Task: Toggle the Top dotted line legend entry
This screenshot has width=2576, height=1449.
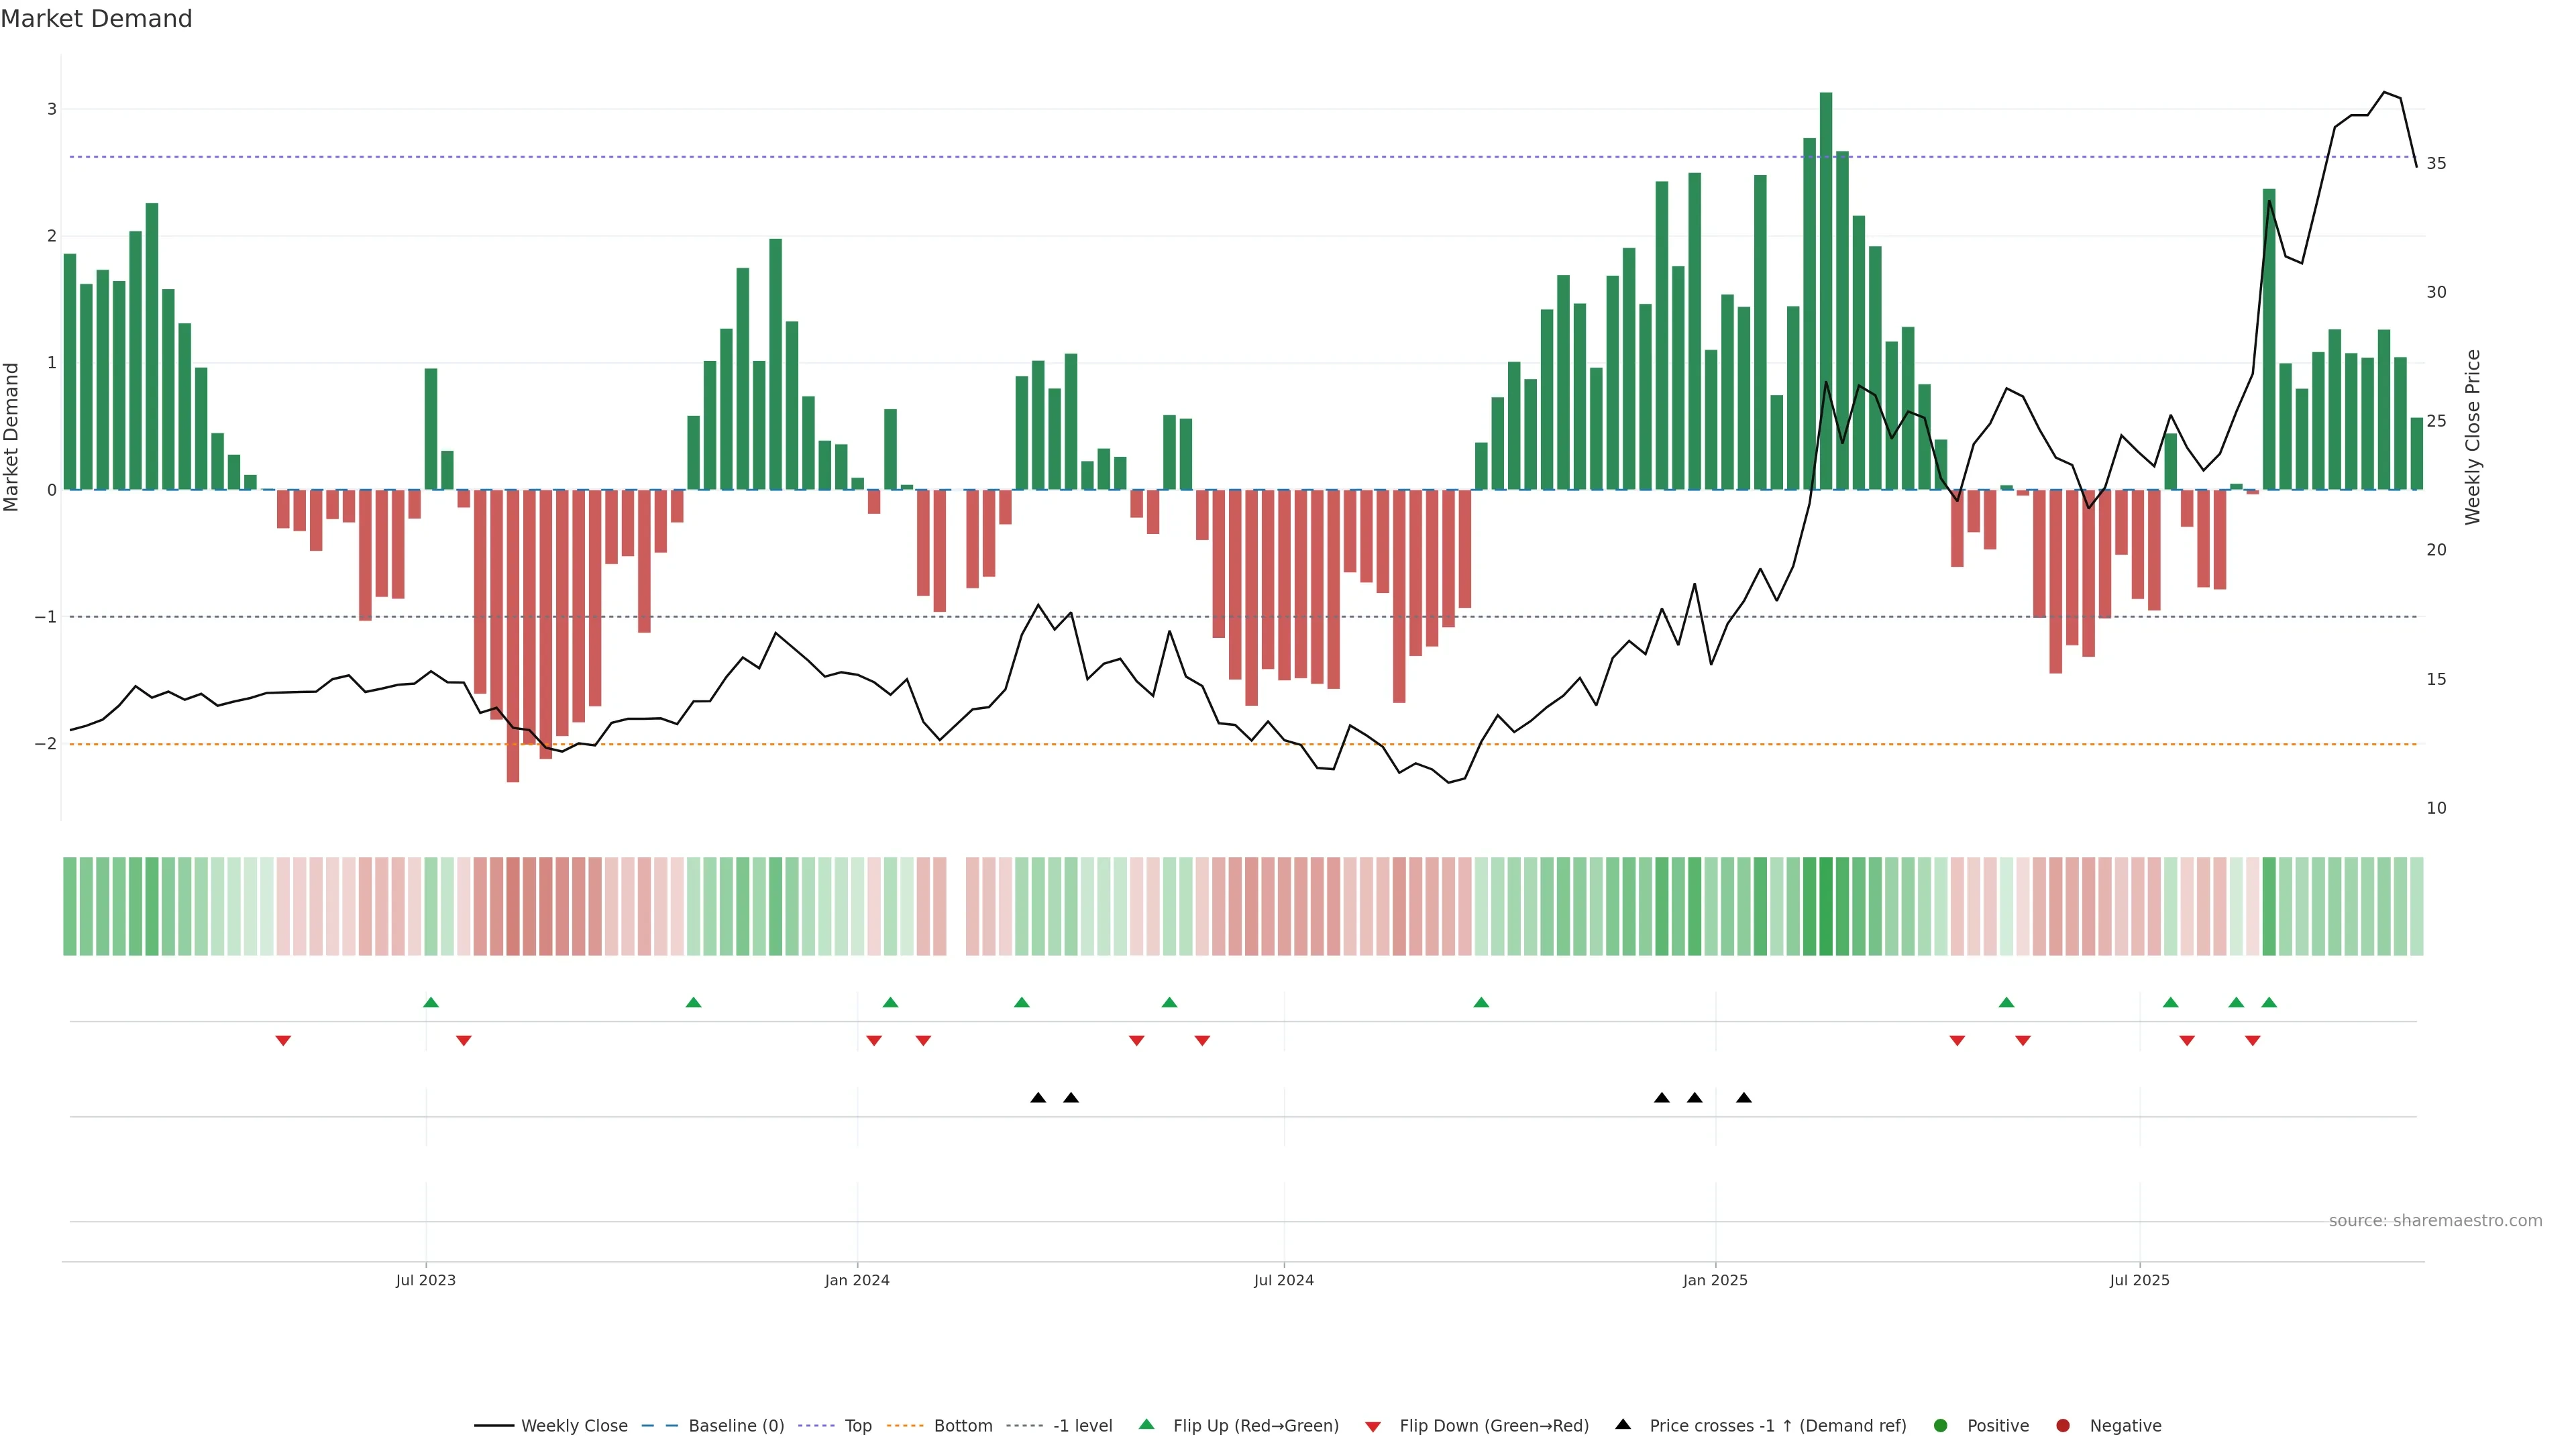Action: pos(857,1425)
